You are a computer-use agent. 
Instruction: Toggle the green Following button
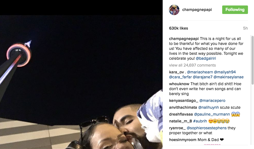pyautogui.click(x=235, y=10)
